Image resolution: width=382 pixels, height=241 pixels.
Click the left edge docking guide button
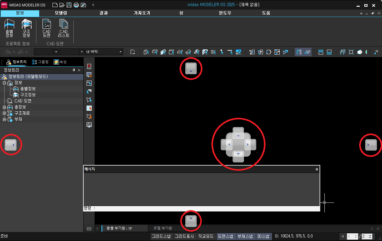pyautogui.click(x=11, y=145)
